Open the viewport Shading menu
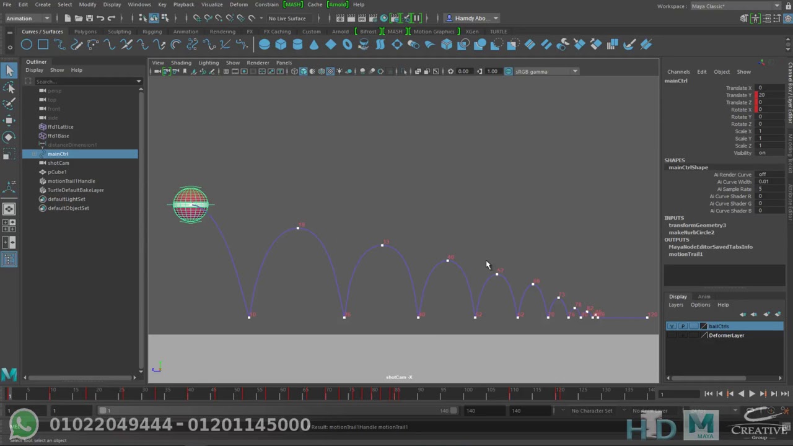793x446 pixels. tap(181, 63)
